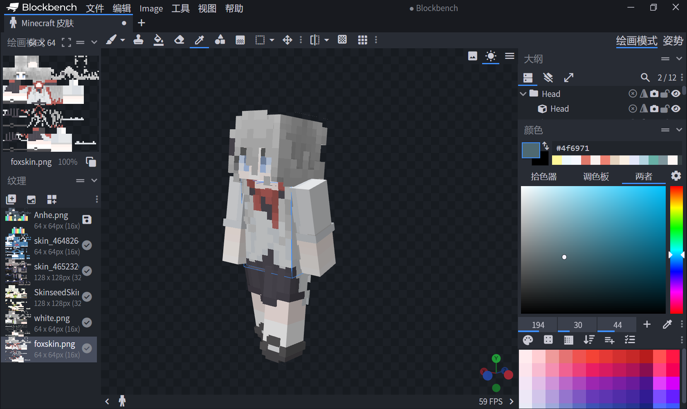This screenshot has height=409, width=687.
Task: Select the move selection tool
Action: point(287,40)
